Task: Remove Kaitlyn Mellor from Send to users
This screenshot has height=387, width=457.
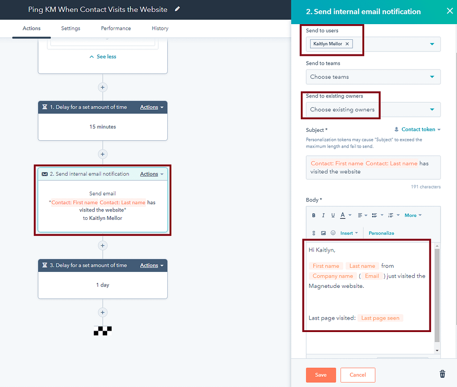Action: coord(347,44)
